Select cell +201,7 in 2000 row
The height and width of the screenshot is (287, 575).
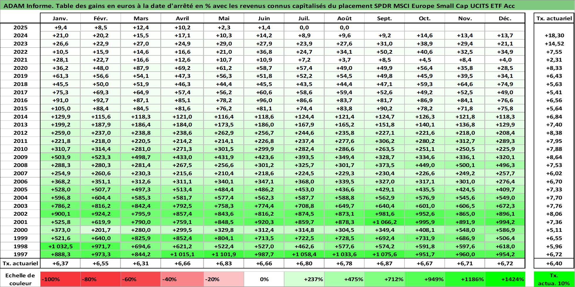[x=101, y=230]
